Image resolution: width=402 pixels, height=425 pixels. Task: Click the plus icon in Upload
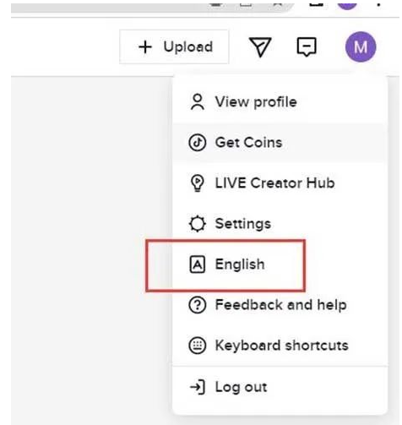point(145,46)
